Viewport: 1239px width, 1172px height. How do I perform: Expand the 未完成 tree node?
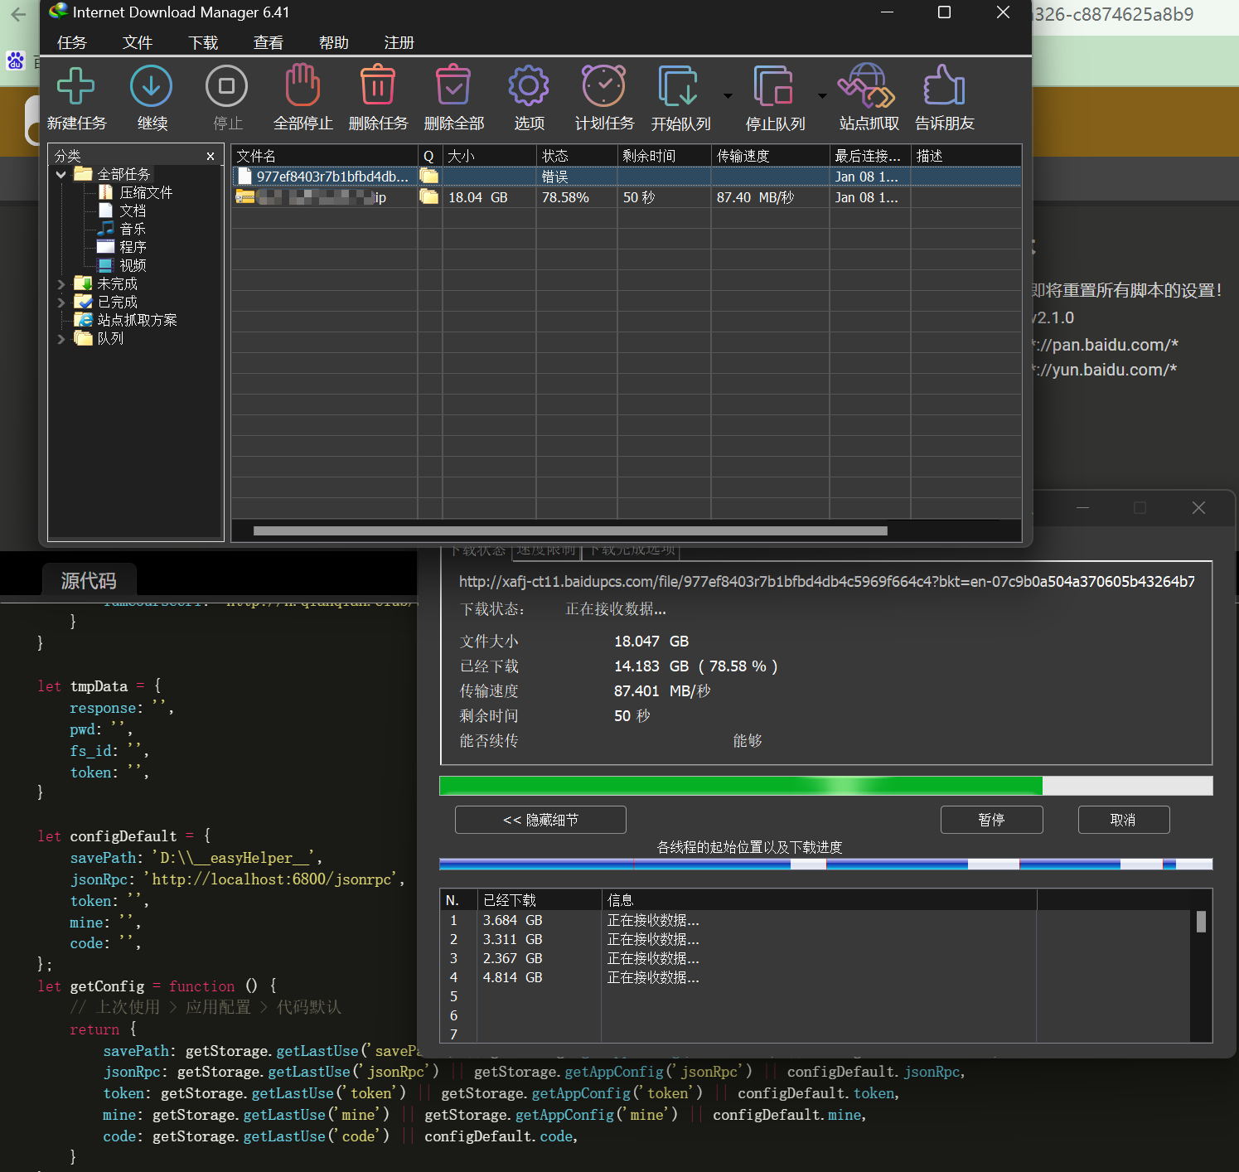click(x=60, y=283)
